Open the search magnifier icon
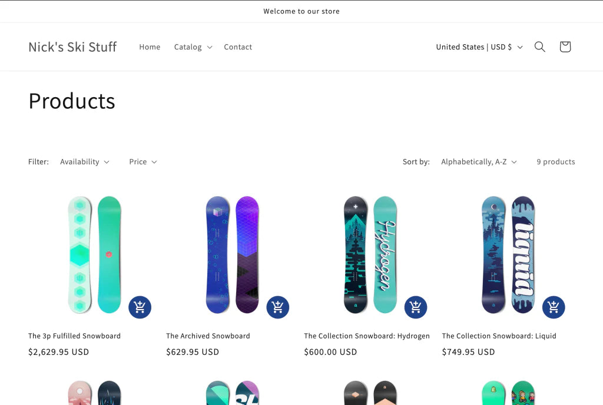 (539, 47)
